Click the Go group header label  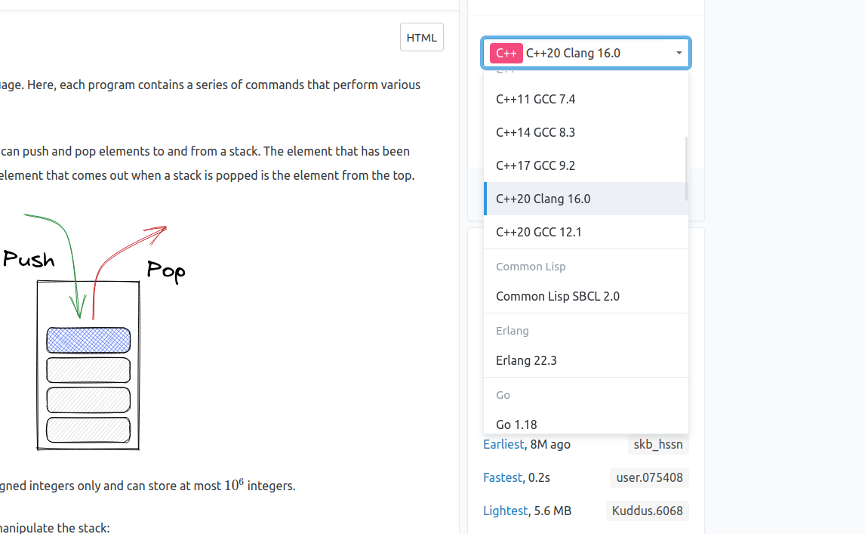coord(503,395)
